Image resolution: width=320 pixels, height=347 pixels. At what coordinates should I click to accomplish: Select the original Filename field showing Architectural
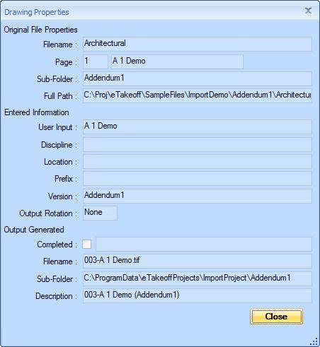pyautogui.click(x=198, y=44)
